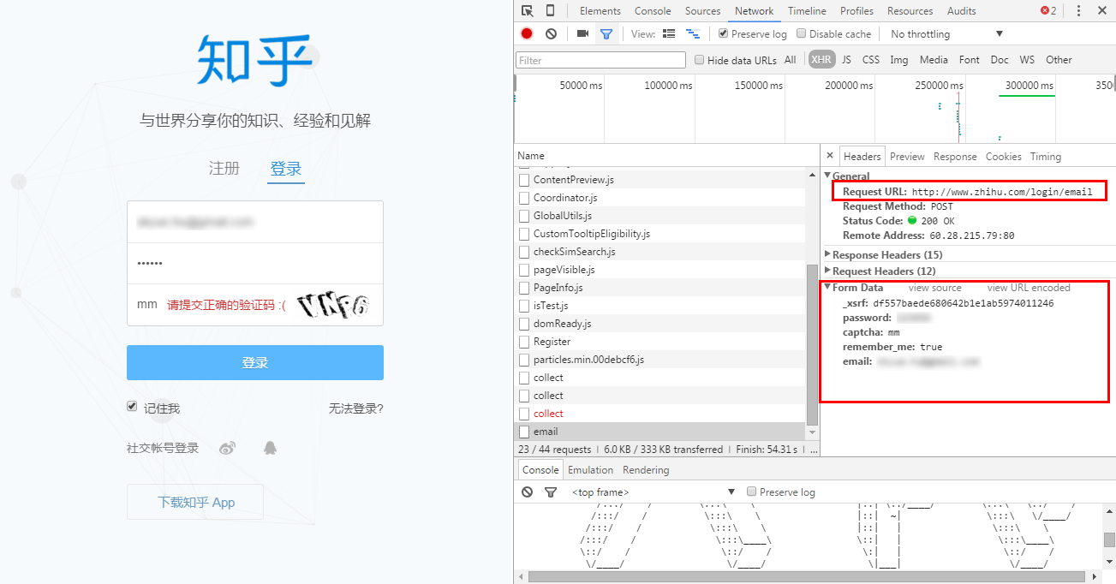1116x584 pixels.
Task: Toggle the Preserve log checkbox in Network
Action: (724, 33)
